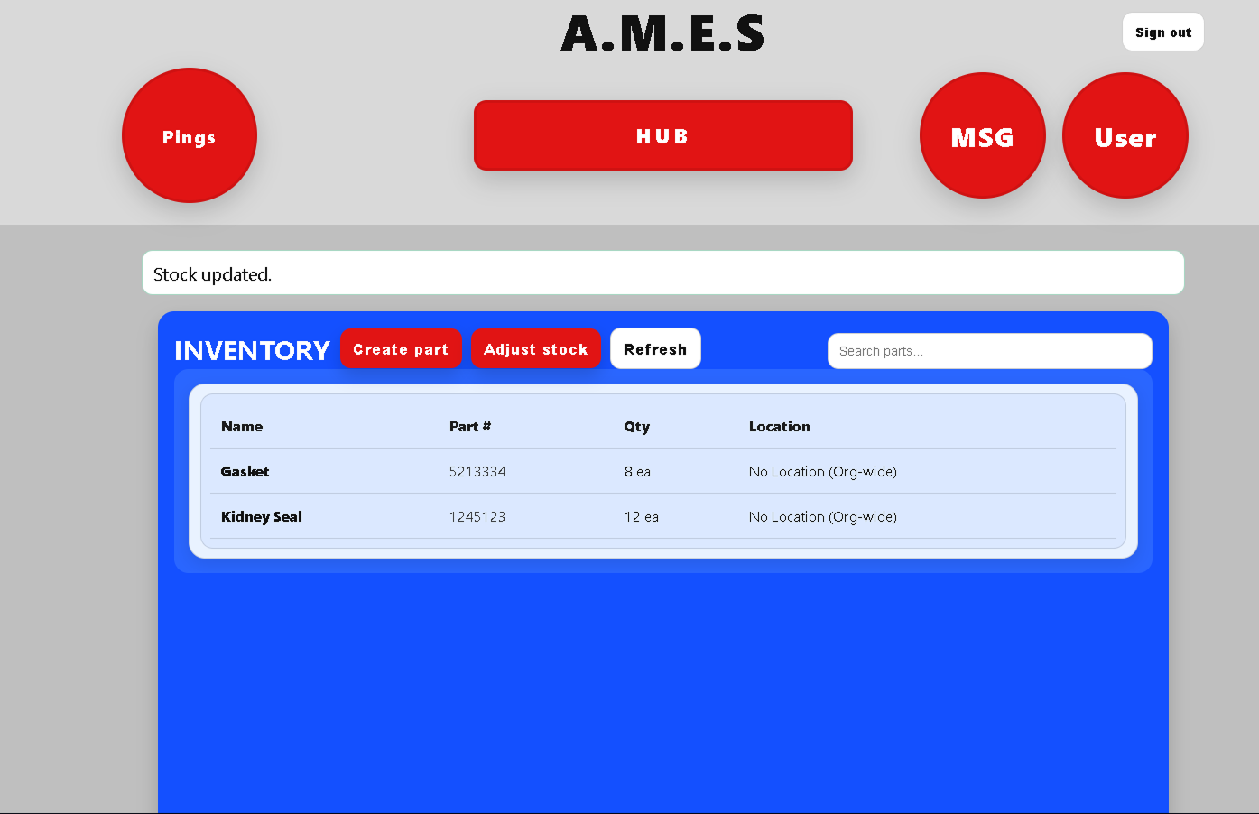Image resolution: width=1259 pixels, height=814 pixels.
Task: Open the Create part dialog
Action: click(x=401, y=348)
